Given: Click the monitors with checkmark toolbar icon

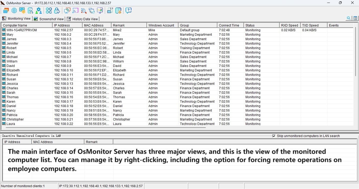Looking at the screenshot, I should pos(67,10).
